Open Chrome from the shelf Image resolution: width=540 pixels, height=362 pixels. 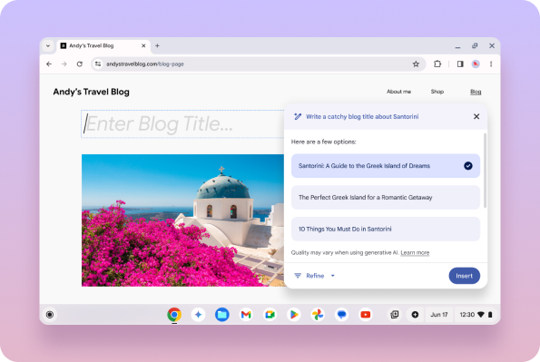174,315
